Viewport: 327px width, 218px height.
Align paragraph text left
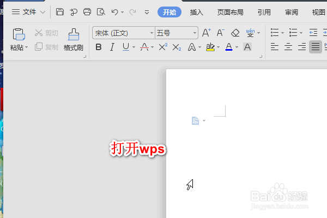(275, 47)
